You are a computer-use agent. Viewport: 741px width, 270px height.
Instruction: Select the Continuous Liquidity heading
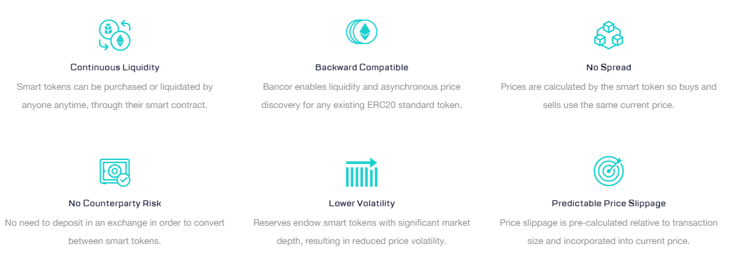coord(114,67)
